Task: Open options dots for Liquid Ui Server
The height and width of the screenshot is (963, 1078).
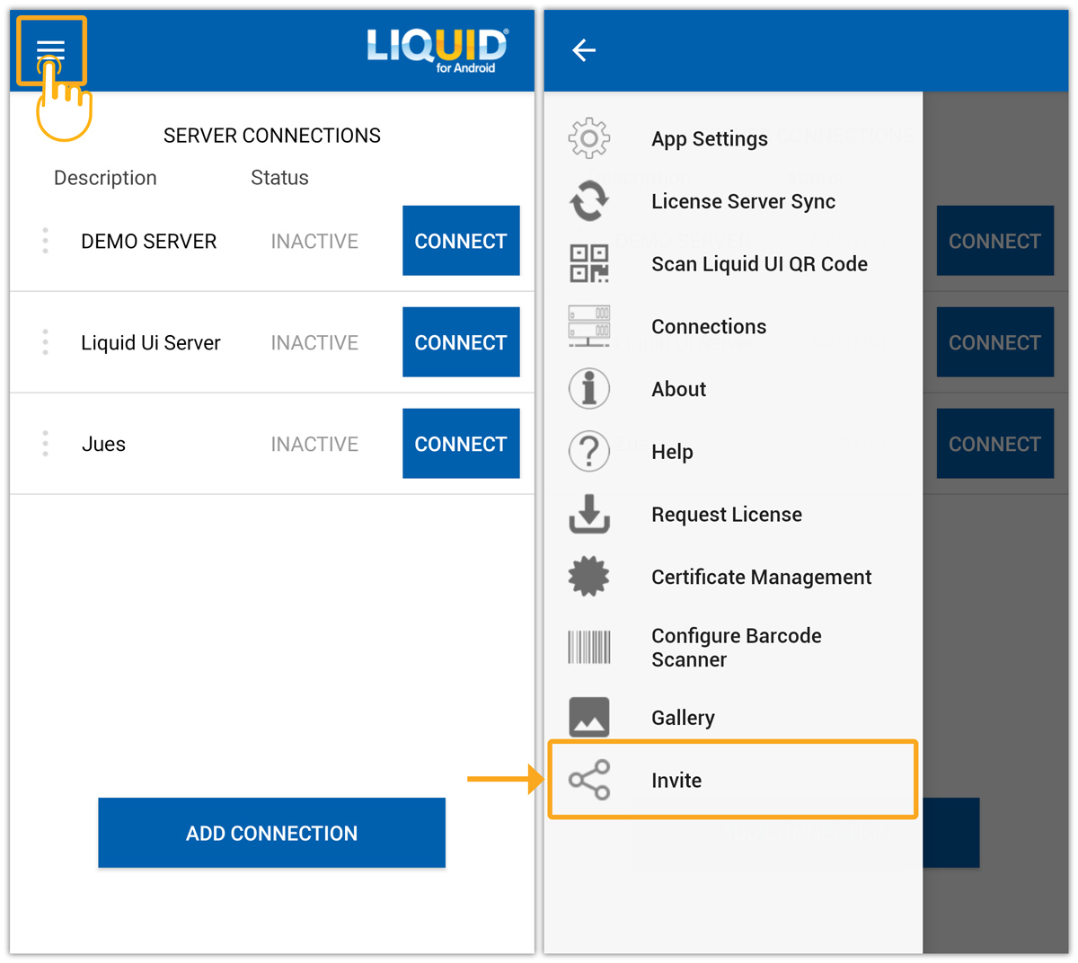Action: point(45,342)
